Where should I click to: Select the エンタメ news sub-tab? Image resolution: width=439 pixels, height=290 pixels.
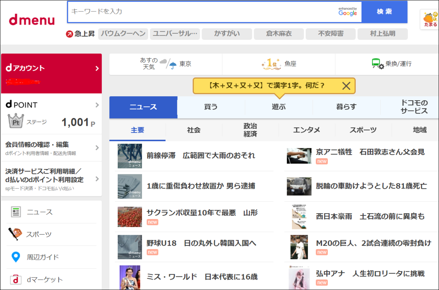coord(307,130)
